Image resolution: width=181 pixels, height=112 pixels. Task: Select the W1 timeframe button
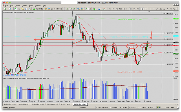[134, 9]
